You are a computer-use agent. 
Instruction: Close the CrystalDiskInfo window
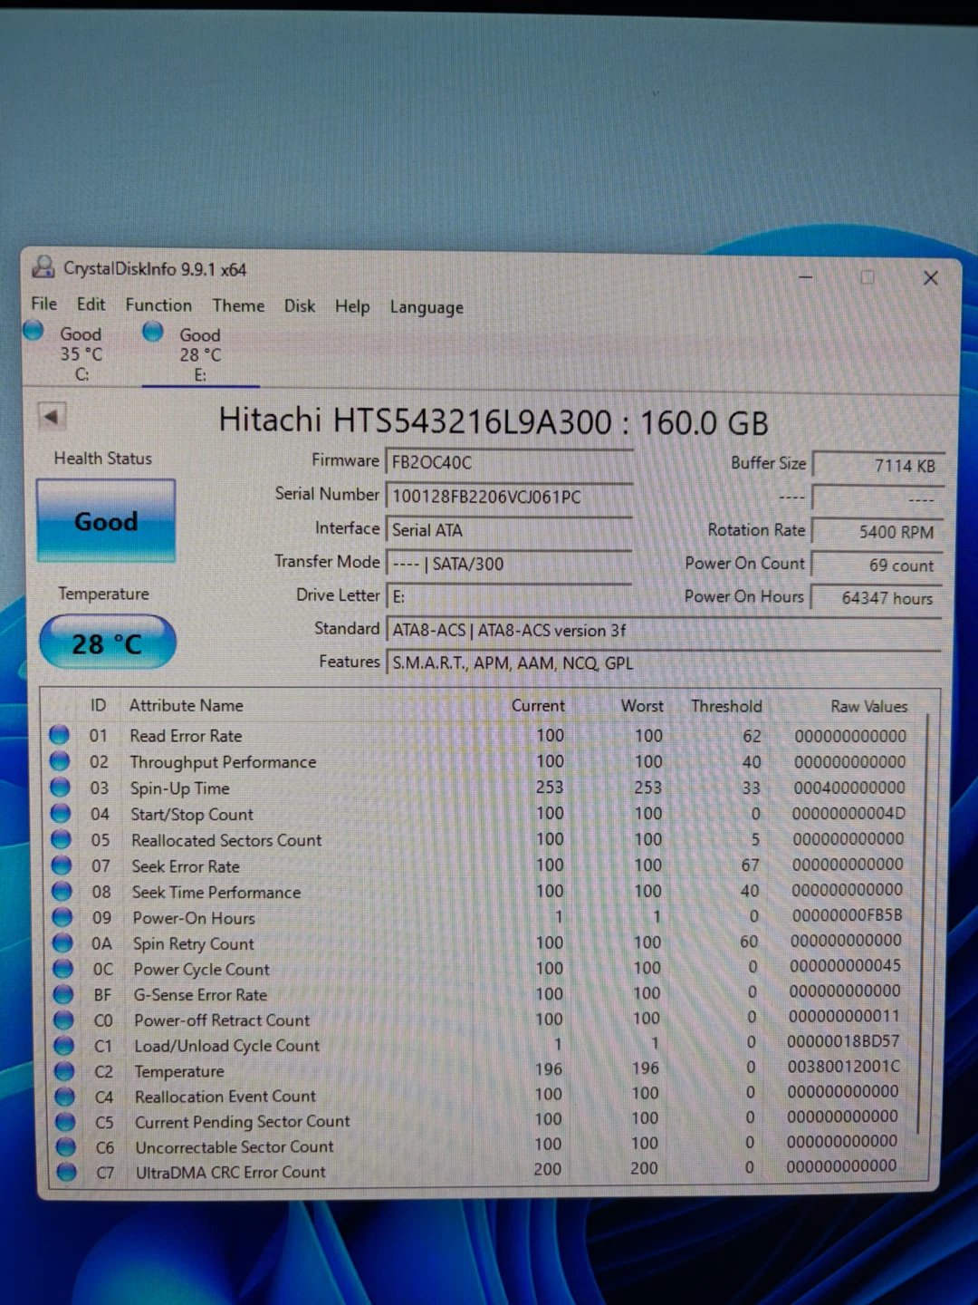tap(930, 278)
